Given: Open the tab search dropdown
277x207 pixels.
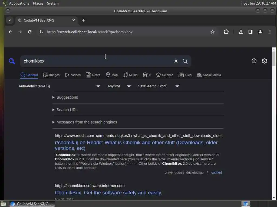Looking at the screenshot, I should (10, 20).
